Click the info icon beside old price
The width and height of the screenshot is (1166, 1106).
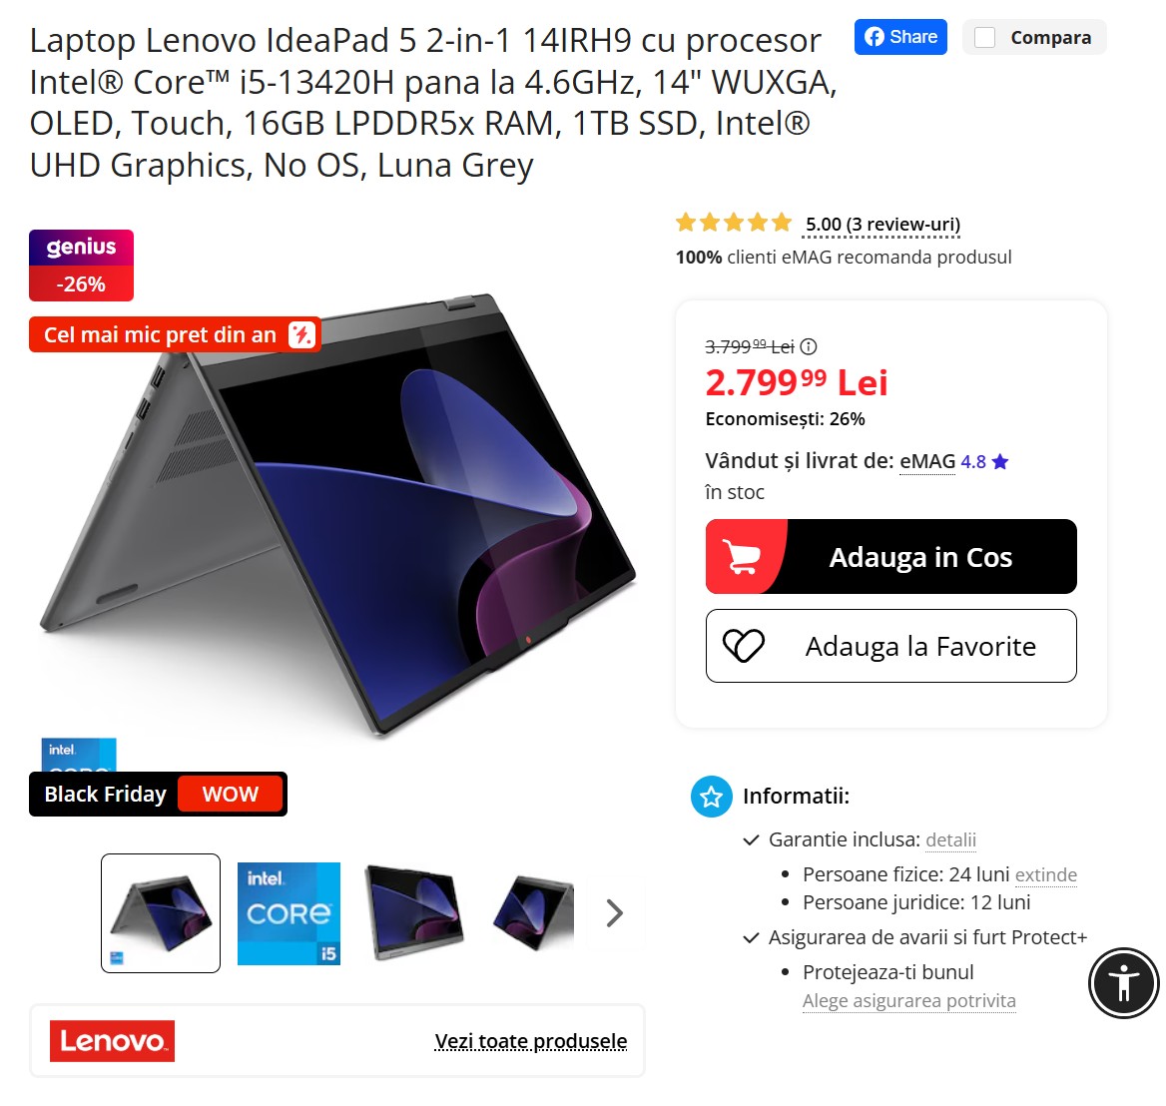coord(809,346)
